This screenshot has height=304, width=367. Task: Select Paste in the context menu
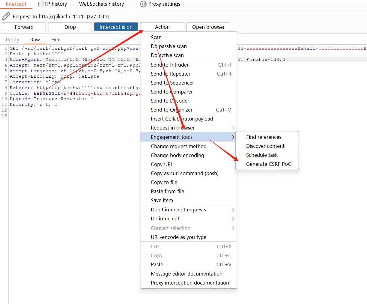point(189,264)
